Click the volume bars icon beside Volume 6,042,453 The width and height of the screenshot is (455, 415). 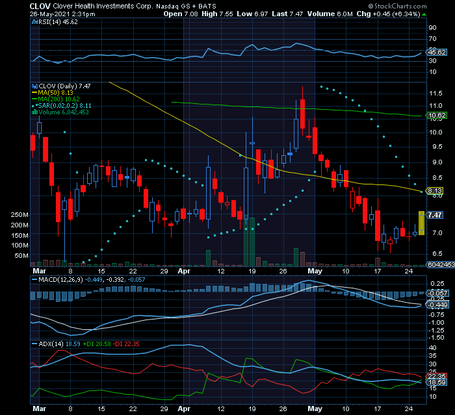[x=35, y=112]
